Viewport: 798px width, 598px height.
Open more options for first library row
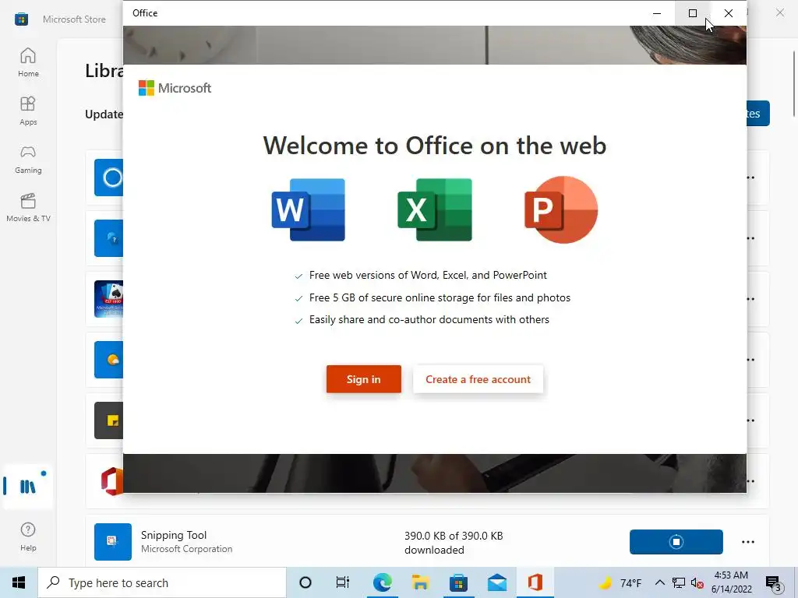[751, 178]
